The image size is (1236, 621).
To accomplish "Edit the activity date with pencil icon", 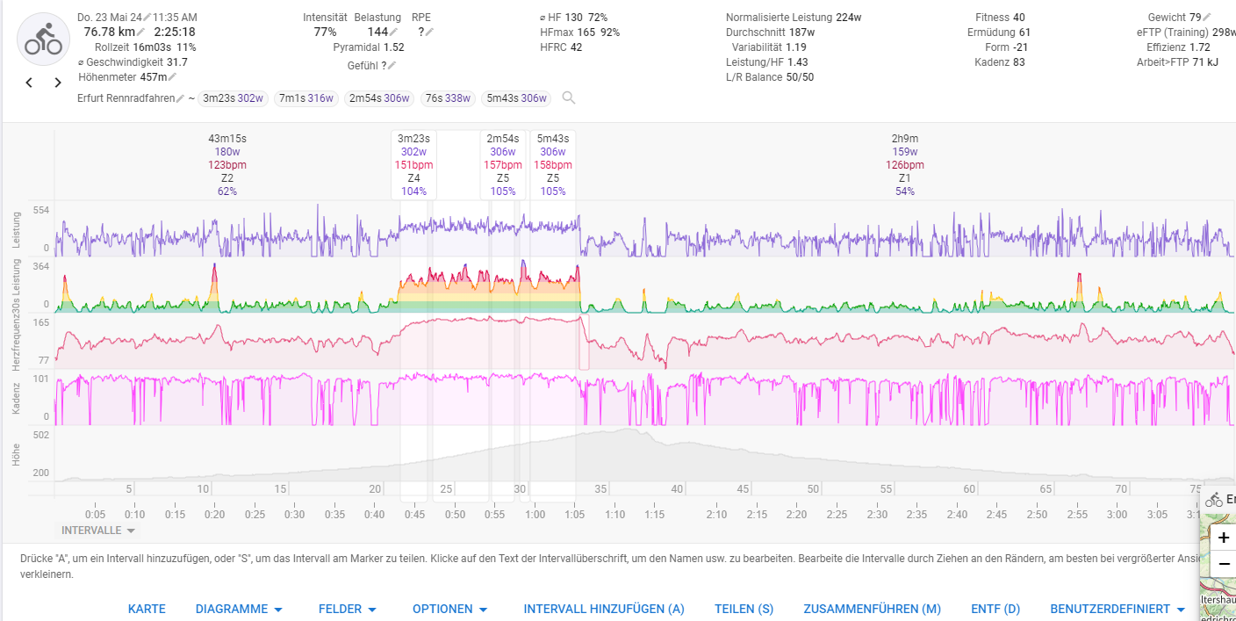I will point(147,18).
